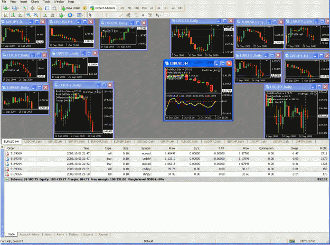Click the zoom in magnifier

pyautogui.click(x=29, y=15)
